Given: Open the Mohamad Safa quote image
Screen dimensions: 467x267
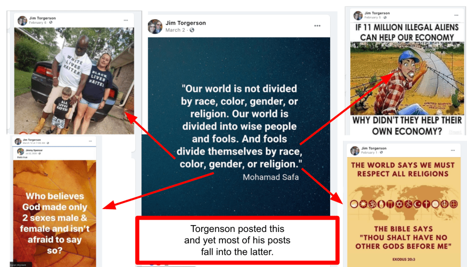Looking at the screenshot, I should (x=239, y=126).
